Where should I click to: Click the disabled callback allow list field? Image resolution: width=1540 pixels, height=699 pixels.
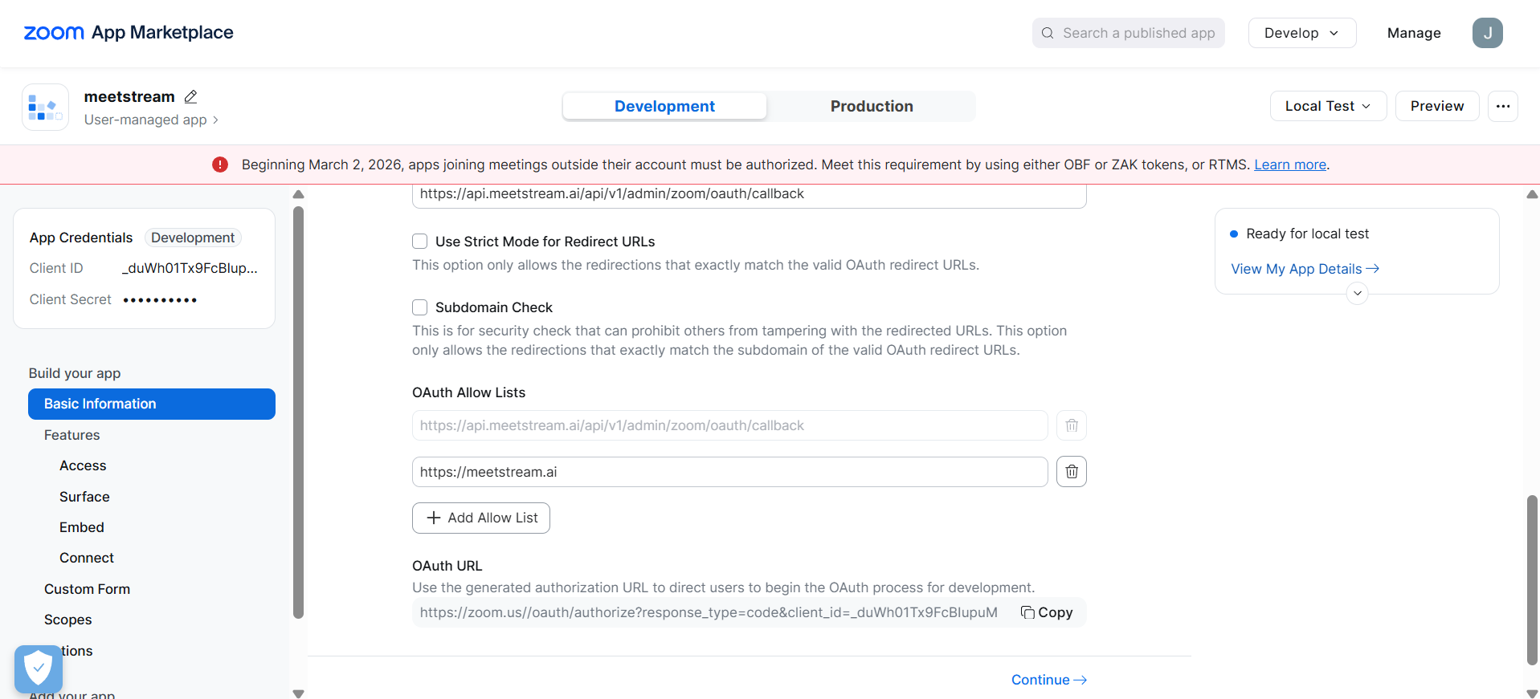pyautogui.click(x=729, y=425)
